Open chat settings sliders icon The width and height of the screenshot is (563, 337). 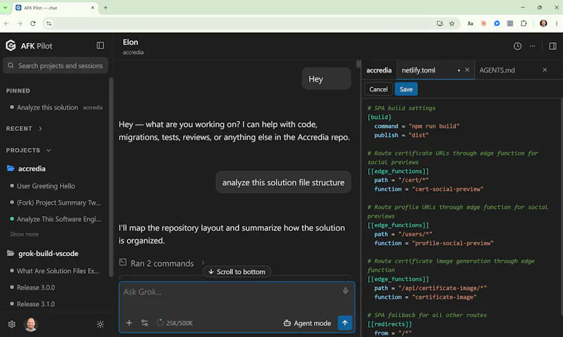(x=145, y=323)
